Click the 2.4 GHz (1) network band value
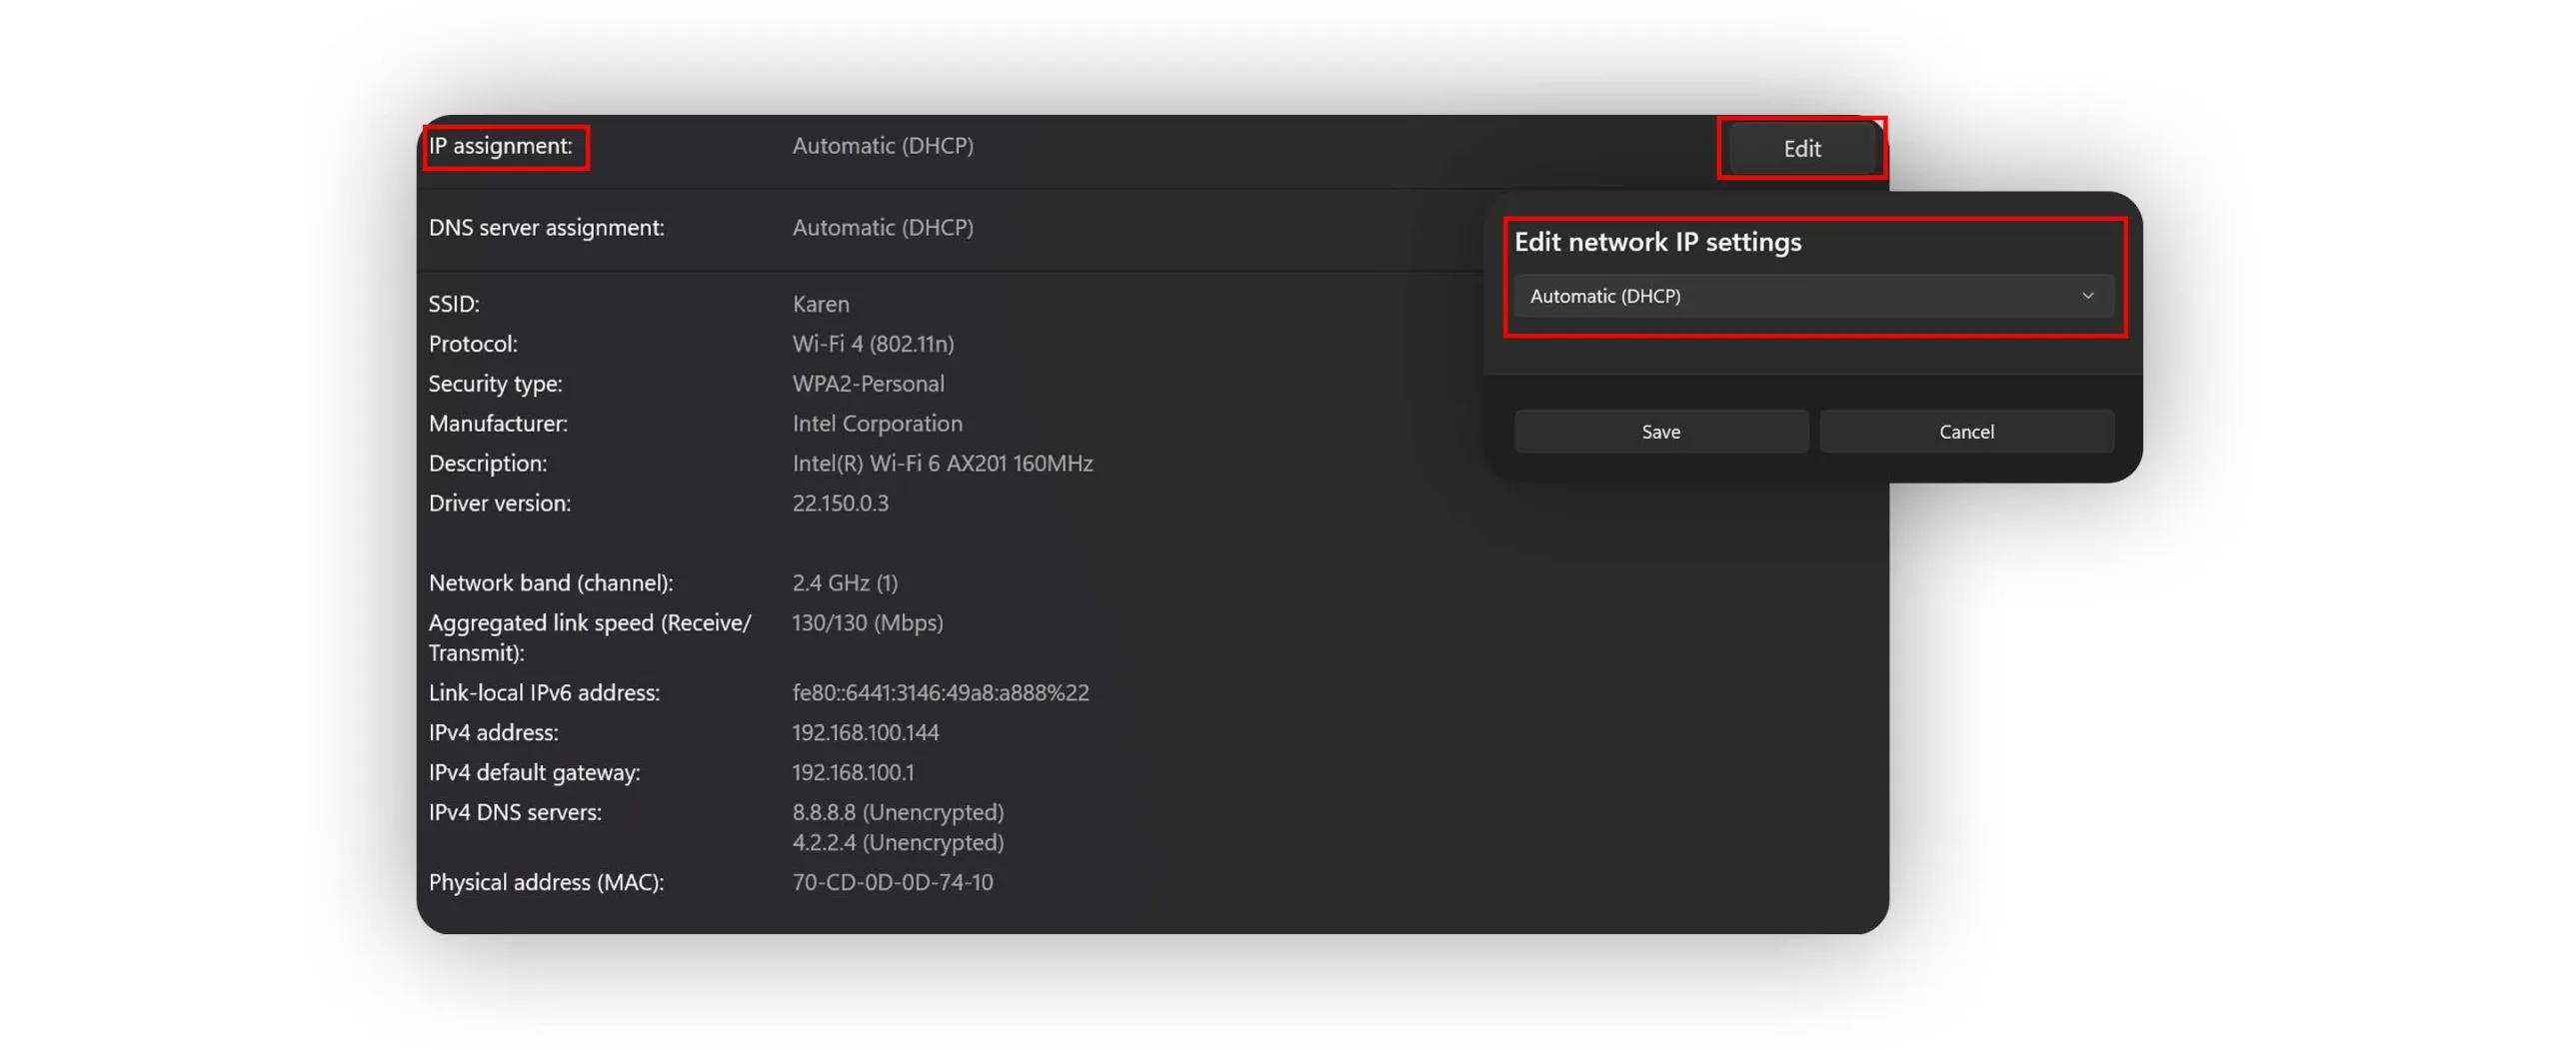Screen dimensions: 2559x1050 [844, 582]
